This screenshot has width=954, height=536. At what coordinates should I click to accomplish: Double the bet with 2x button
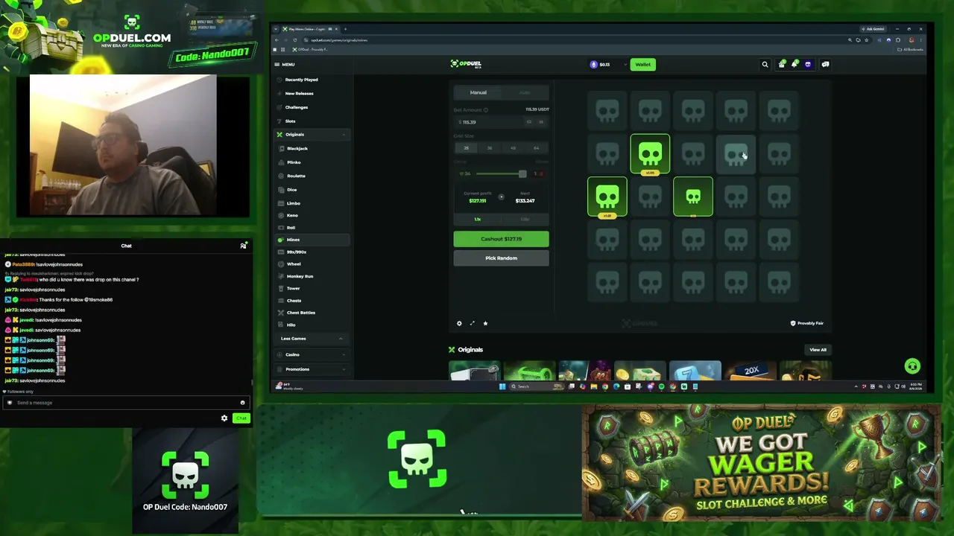click(x=541, y=122)
